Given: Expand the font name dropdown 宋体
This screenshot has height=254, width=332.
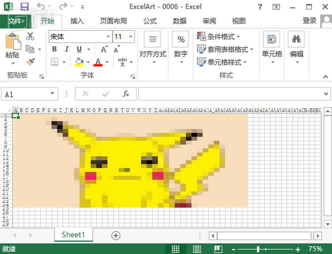Looking at the screenshot, I should pyautogui.click(x=108, y=37).
